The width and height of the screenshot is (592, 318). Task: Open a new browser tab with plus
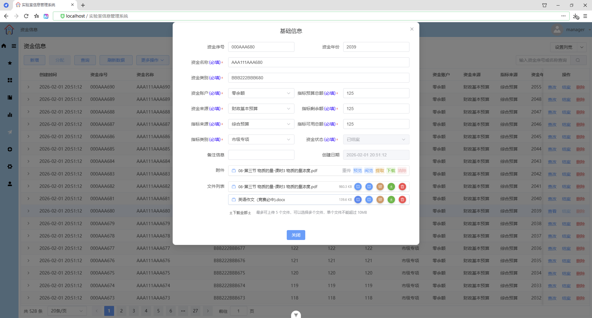click(83, 5)
